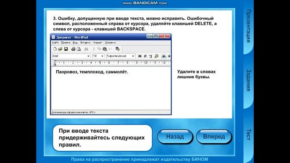This screenshot has width=290, height=163.
Task: Switch to the Презентация side tab
Action: coord(249,26)
